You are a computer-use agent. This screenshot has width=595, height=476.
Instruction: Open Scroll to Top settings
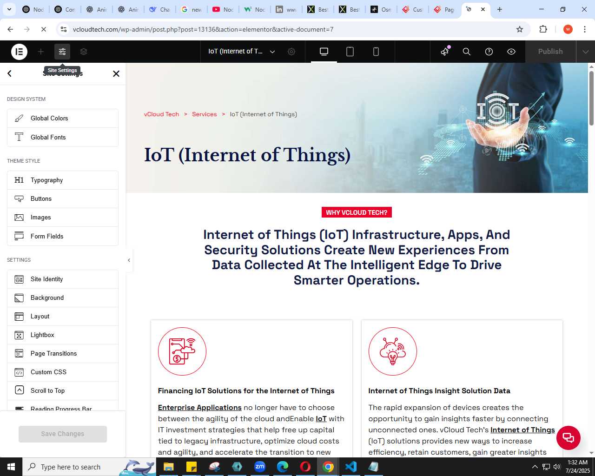coord(63,391)
